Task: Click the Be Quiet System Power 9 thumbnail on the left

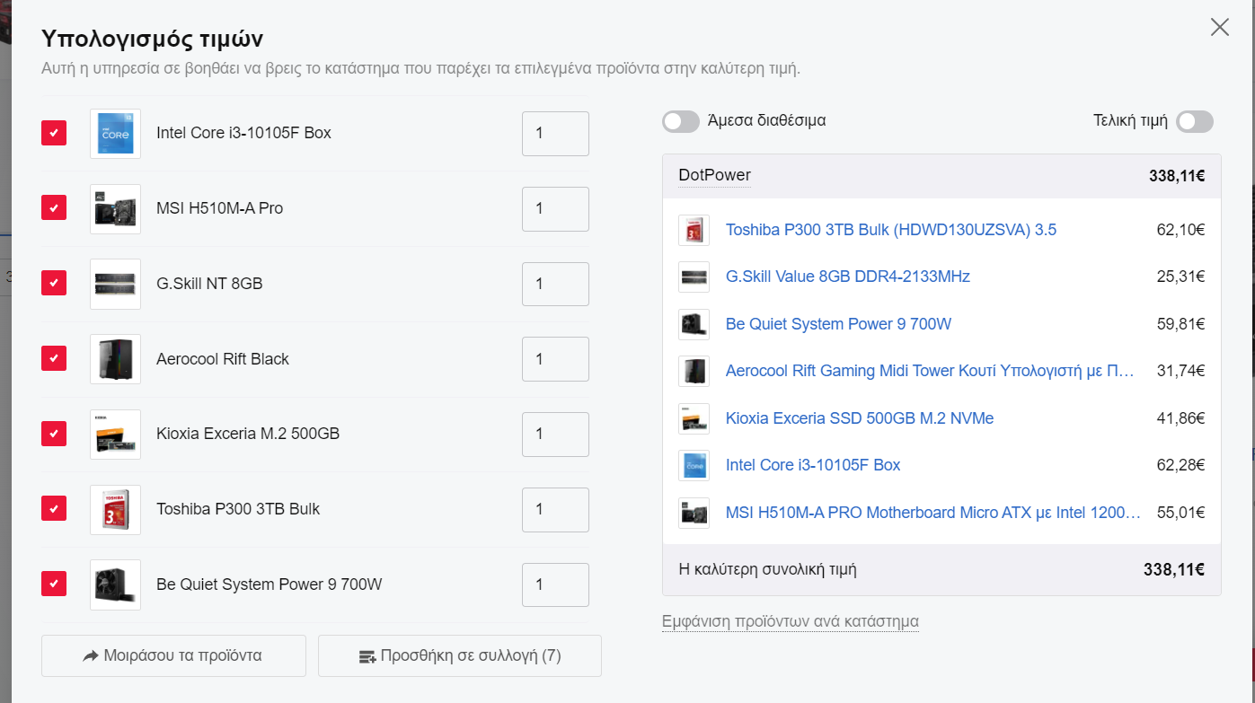Action: click(x=115, y=584)
